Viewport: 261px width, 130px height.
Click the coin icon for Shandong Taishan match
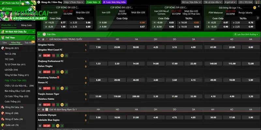point(62,88)
